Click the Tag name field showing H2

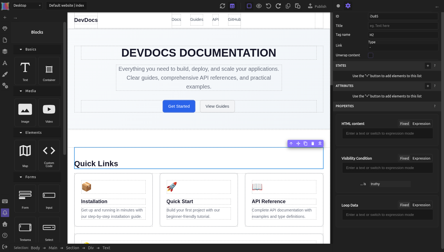coord(403,35)
